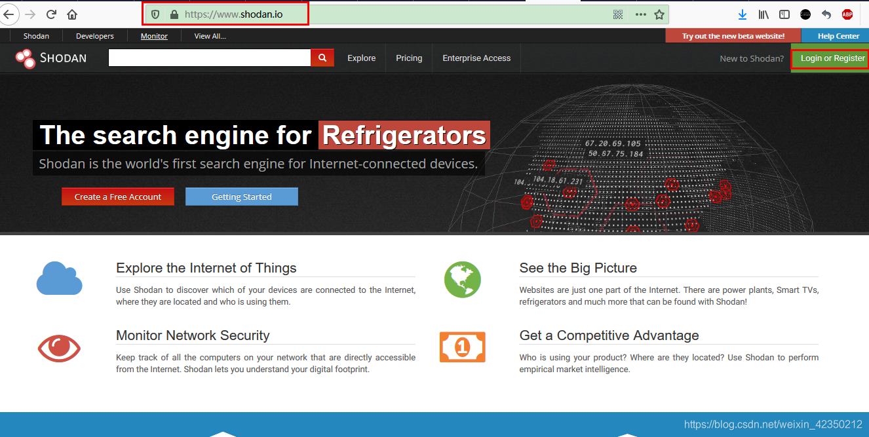The width and height of the screenshot is (869, 437).
Task: Click the undo arrow extension icon
Action: click(x=826, y=14)
